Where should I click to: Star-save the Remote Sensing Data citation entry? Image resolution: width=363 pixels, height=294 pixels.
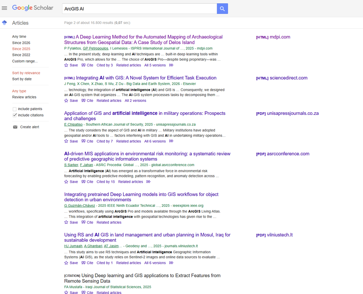(x=66, y=293)
